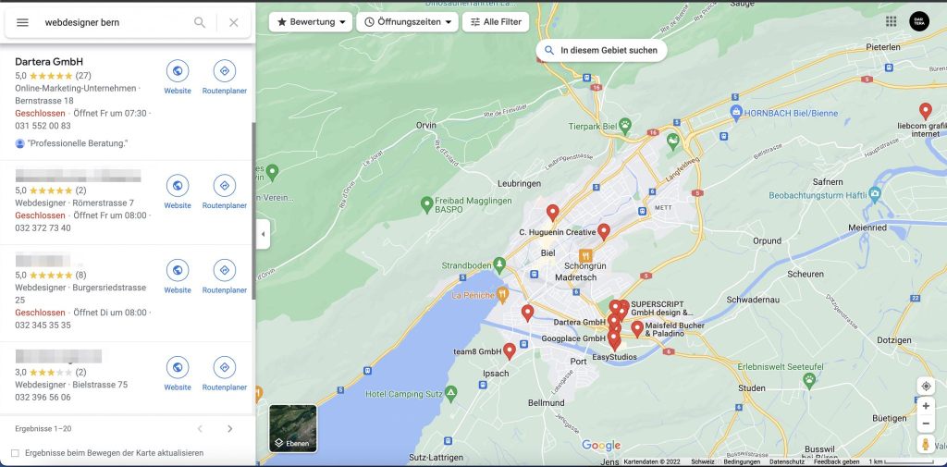Show my location on the map
The width and height of the screenshot is (947, 467).
[926, 386]
